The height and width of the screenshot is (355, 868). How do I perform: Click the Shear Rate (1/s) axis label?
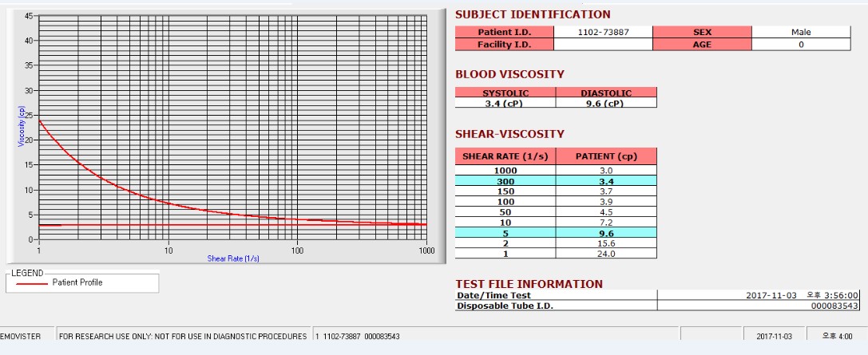tap(233, 258)
